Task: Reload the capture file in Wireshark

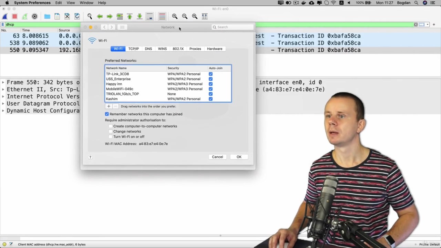Action: [77, 16]
